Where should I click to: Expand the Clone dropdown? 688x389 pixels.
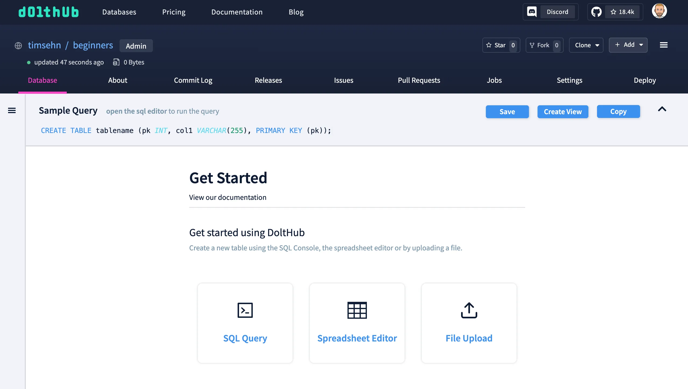coord(586,45)
